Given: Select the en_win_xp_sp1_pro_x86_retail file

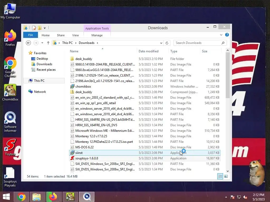Looking at the screenshot, I should coord(145,103).
